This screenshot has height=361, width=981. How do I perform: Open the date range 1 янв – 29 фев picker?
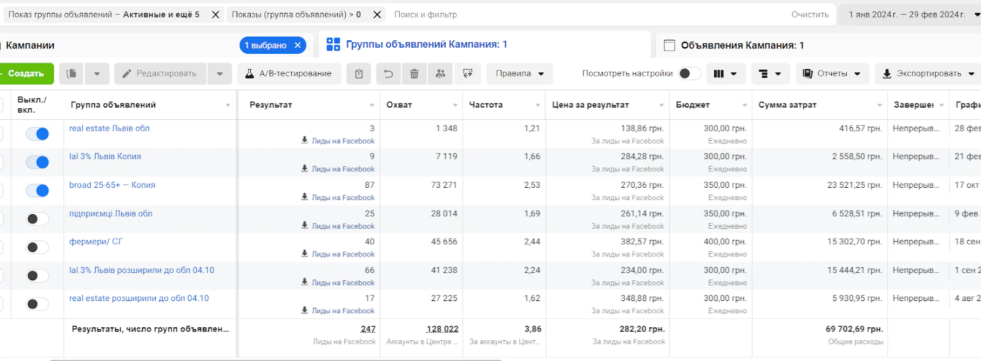(x=910, y=15)
